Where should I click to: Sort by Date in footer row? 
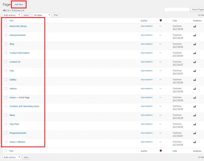click(175, 151)
